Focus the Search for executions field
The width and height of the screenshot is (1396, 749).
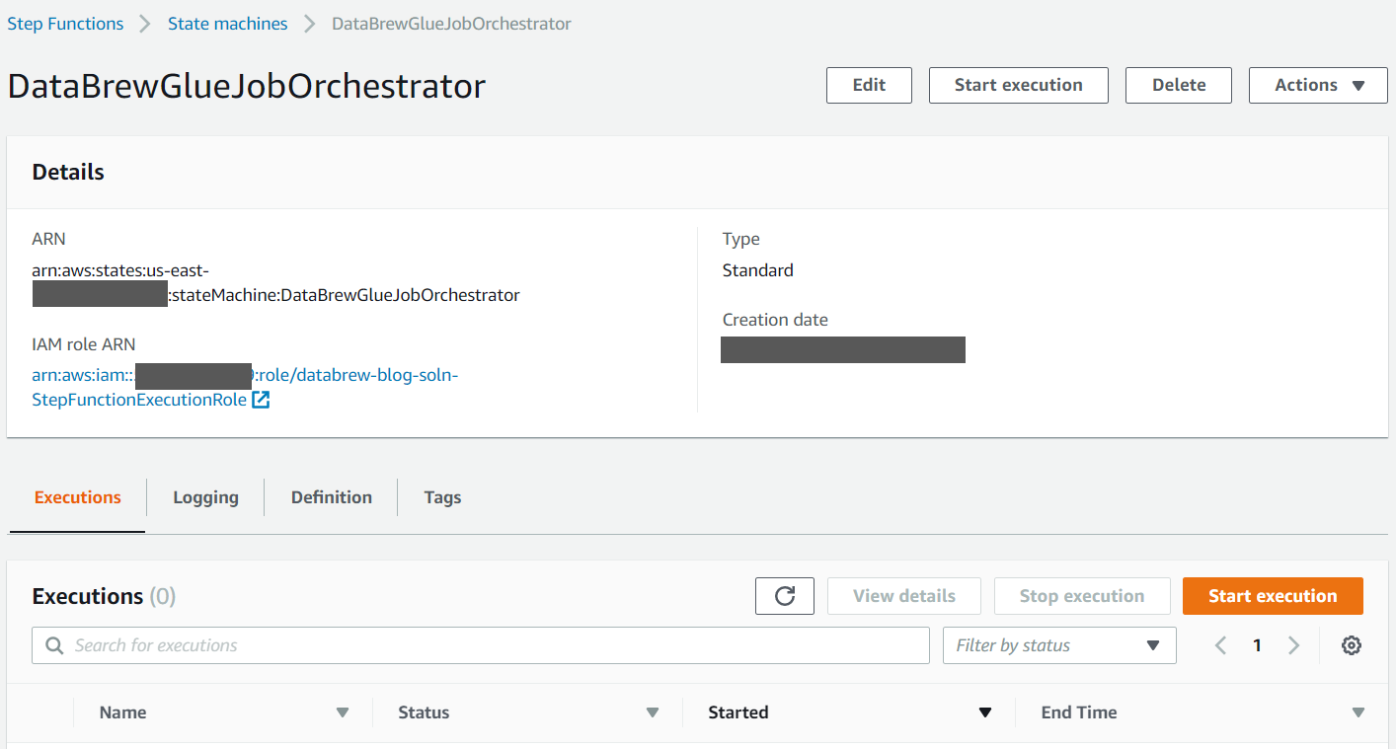tap(481, 645)
